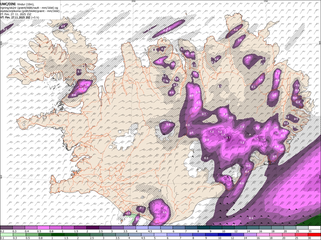Select lower legend bright red swatch at 30
The height and width of the screenshot is (240, 321).
coord(314,234)
